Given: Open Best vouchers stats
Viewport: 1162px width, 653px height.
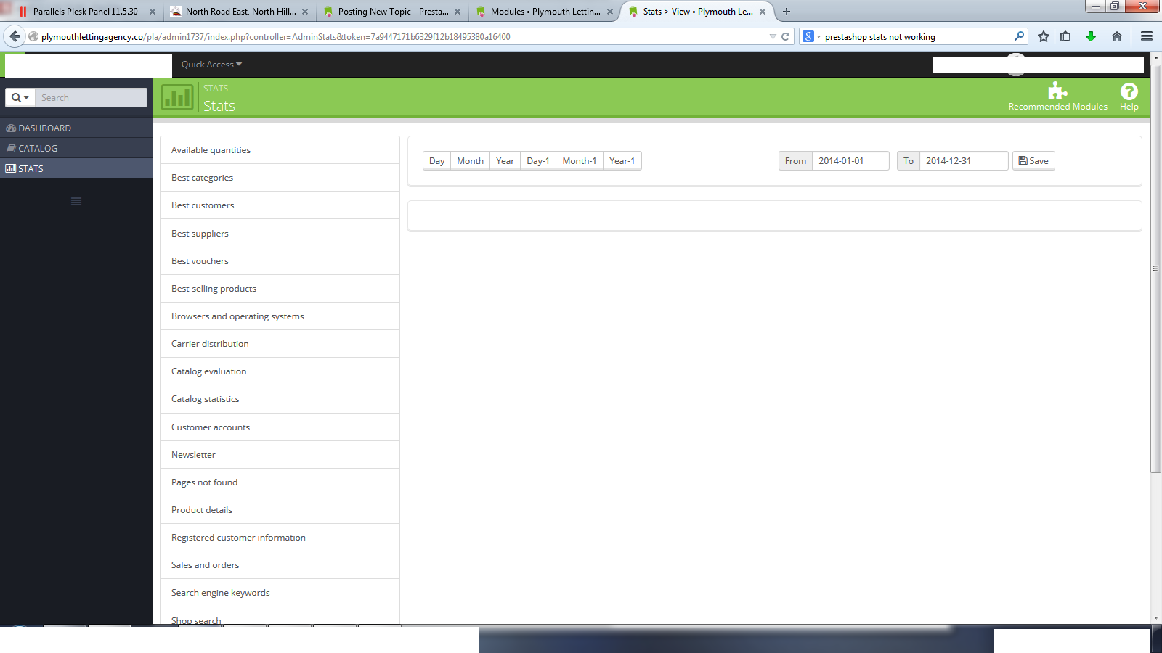Looking at the screenshot, I should tap(280, 261).
